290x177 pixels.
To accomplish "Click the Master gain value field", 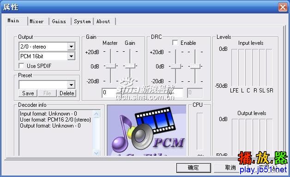I will pyautogui.click(x=109, y=93).
